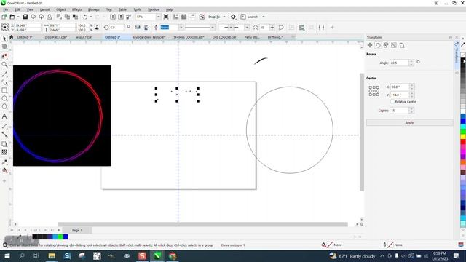Select the Rectangle tool
This screenshot has height=262, width=466.
click(x=4, y=90)
